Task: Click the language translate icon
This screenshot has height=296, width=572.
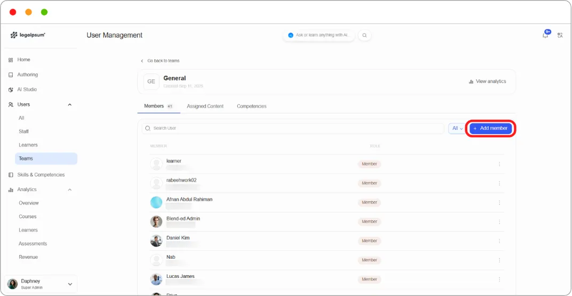Action: [560, 35]
